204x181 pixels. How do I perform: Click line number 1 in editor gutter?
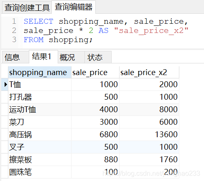(14, 21)
